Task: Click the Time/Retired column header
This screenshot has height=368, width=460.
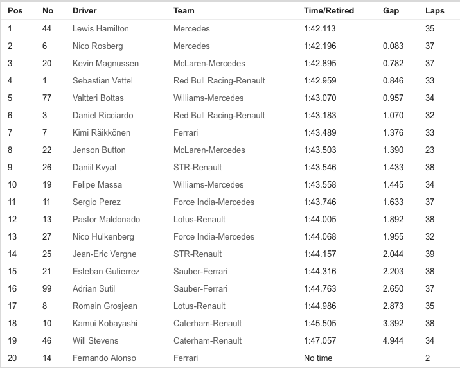Action: point(329,11)
